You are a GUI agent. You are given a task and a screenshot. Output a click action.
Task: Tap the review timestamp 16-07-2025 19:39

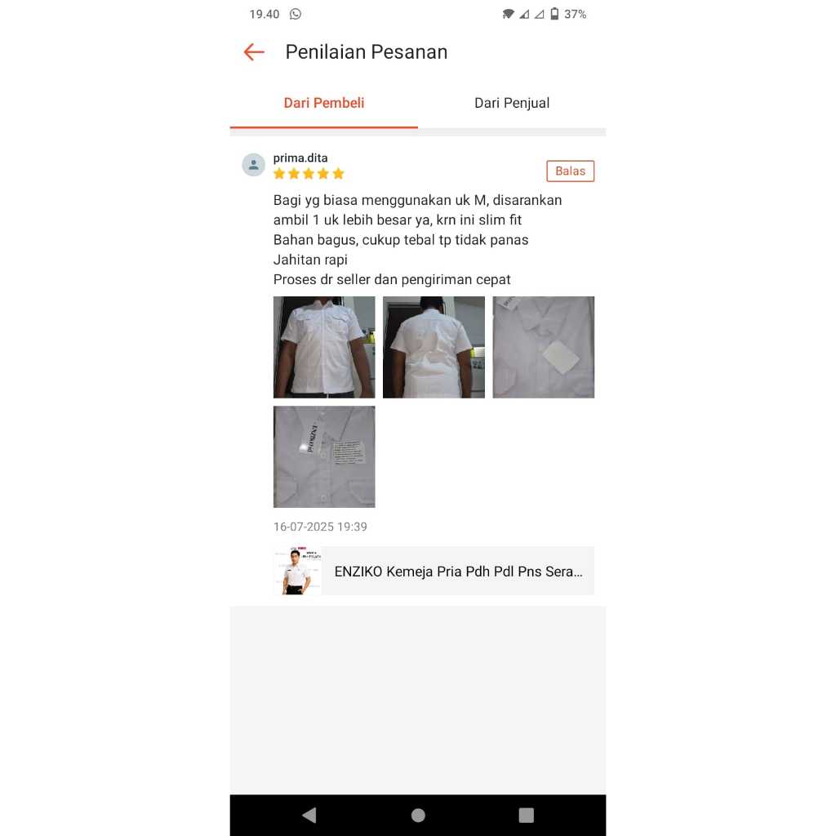point(320,527)
